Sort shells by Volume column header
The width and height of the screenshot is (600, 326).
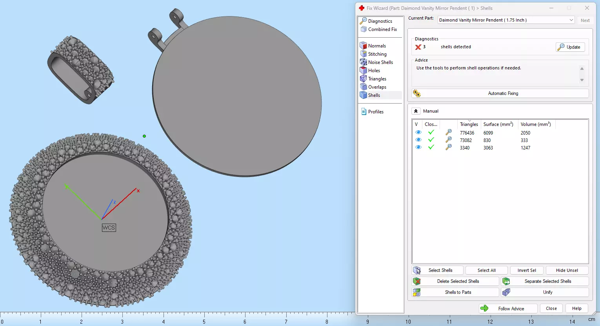coord(536,124)
